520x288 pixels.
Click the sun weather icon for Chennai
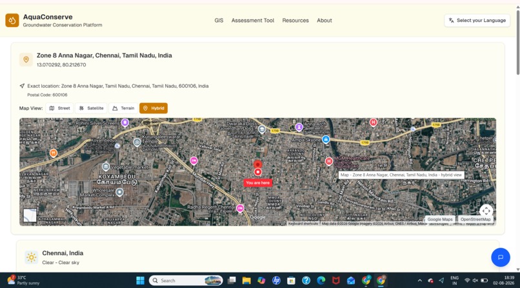click(x=32, y=257)
